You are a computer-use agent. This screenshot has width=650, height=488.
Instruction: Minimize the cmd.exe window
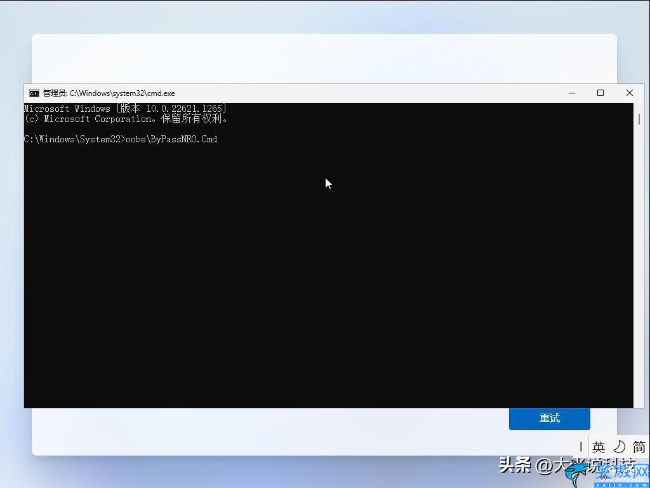572,93
